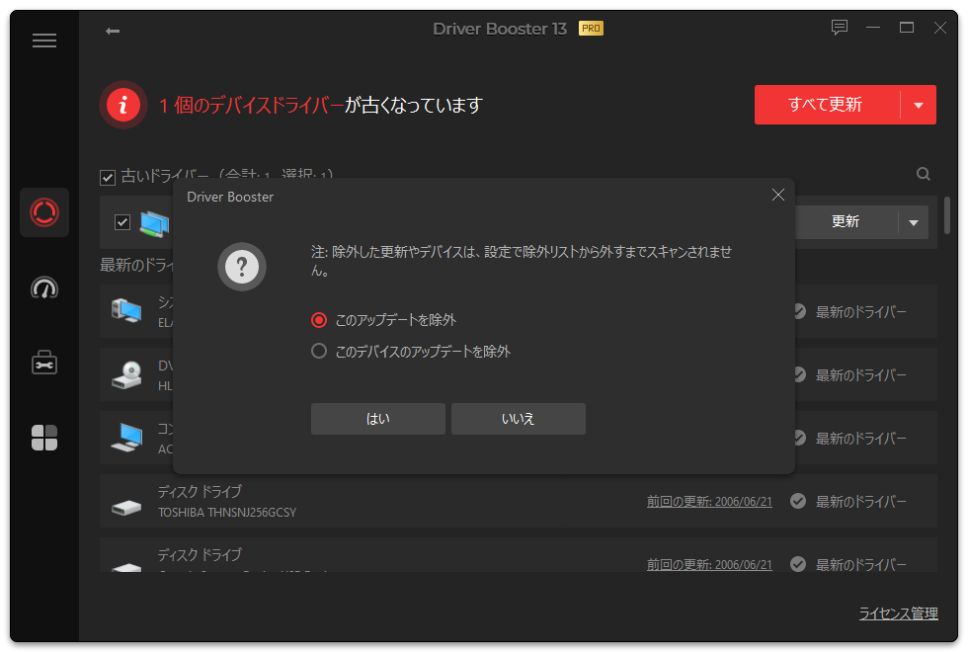Open the Action Center grid icon

44,438
